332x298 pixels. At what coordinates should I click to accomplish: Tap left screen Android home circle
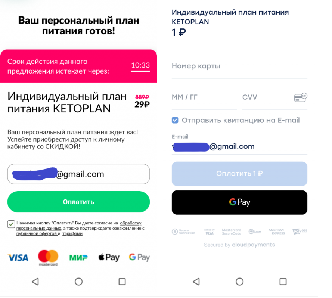[x=78, y=282]
